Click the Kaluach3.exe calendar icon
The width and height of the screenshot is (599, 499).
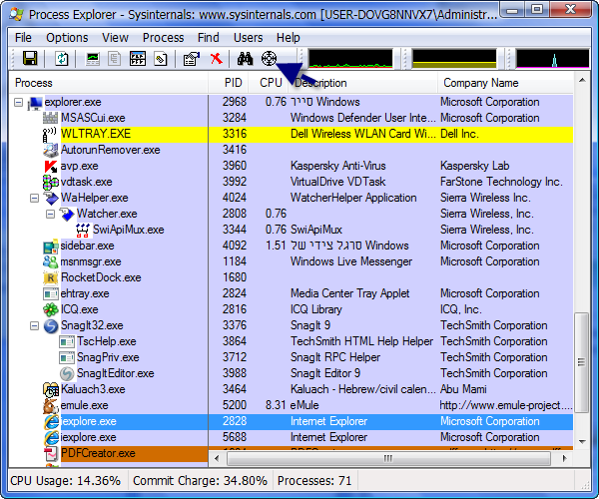51,390
